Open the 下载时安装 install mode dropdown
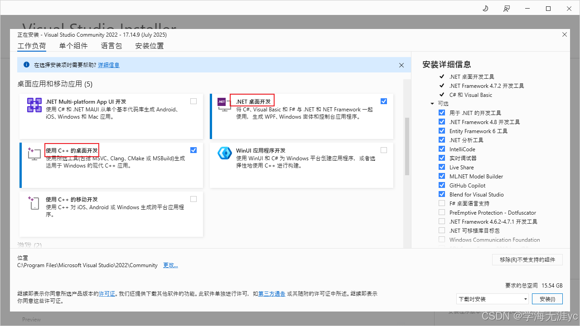 [493, 299]
